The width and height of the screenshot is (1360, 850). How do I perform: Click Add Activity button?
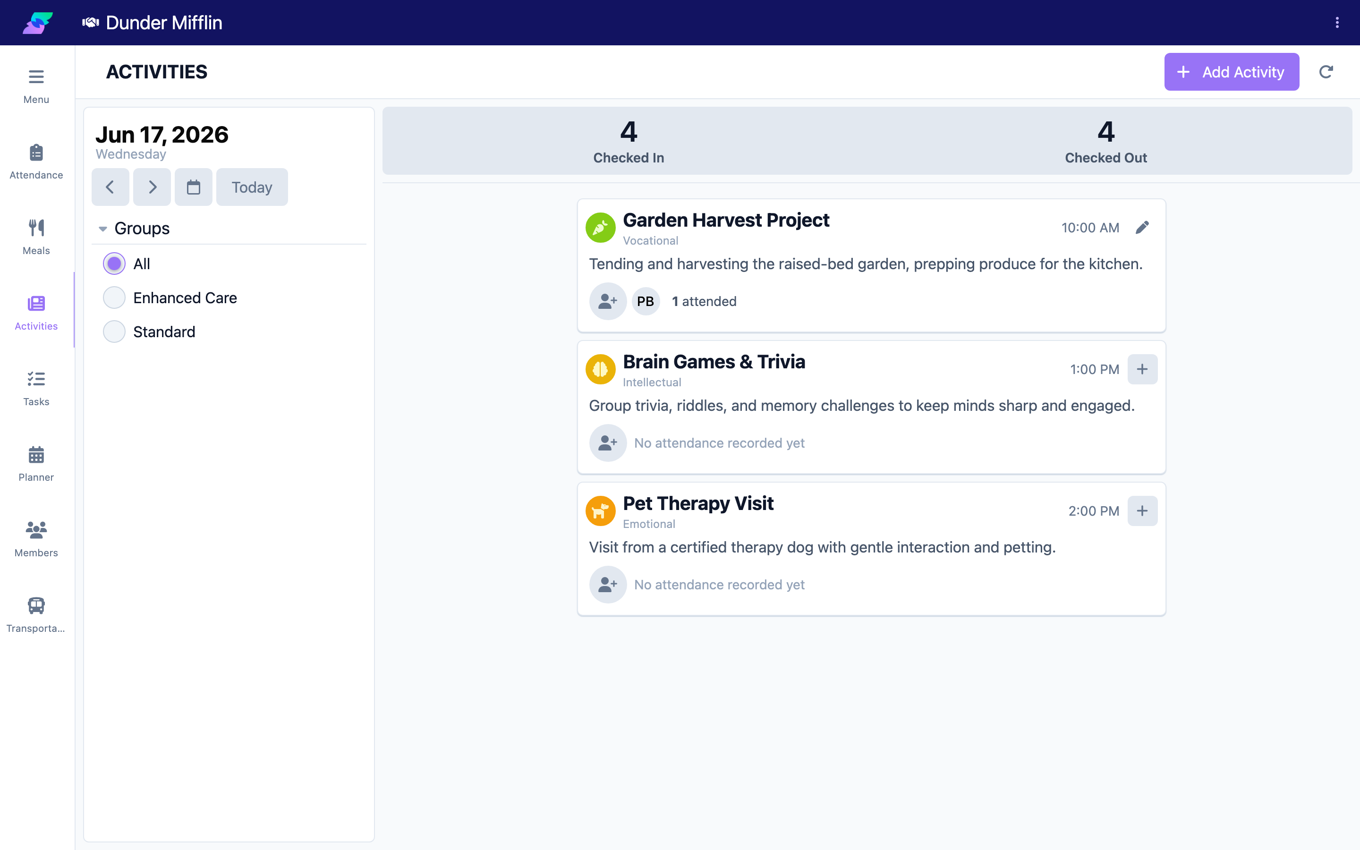click(1231, 72)
